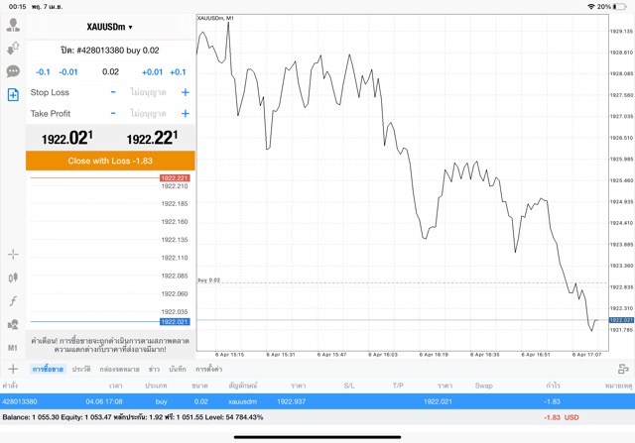Open the chat messages bubble icon
Image resolution: width=635 pixels, height=443 pixels.
(13, 71)
